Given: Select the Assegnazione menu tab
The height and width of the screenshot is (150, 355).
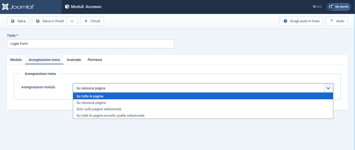Looking at the screenshot, I should pos(44,60).
